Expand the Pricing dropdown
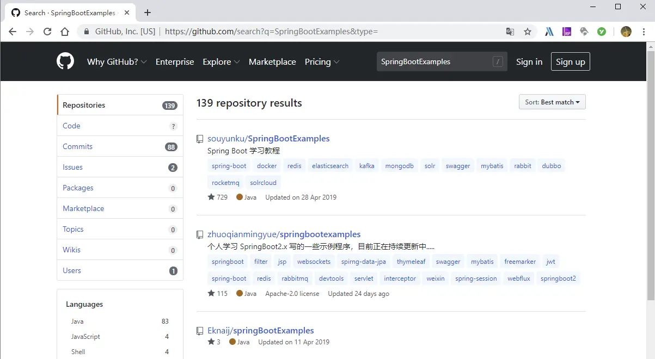The height and width of the screenshot is (359, 655). (322, 61)
